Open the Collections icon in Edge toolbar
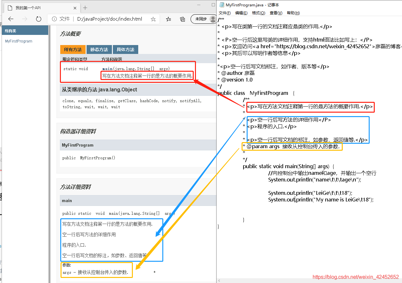Image resolution: width=402 pixels, height=283 pixels. click(x=182, y=19)
